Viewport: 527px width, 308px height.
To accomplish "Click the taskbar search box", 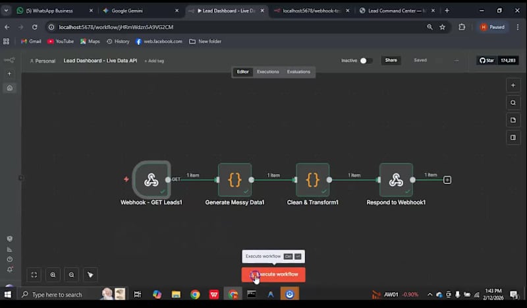I will (x=71, y=295).
